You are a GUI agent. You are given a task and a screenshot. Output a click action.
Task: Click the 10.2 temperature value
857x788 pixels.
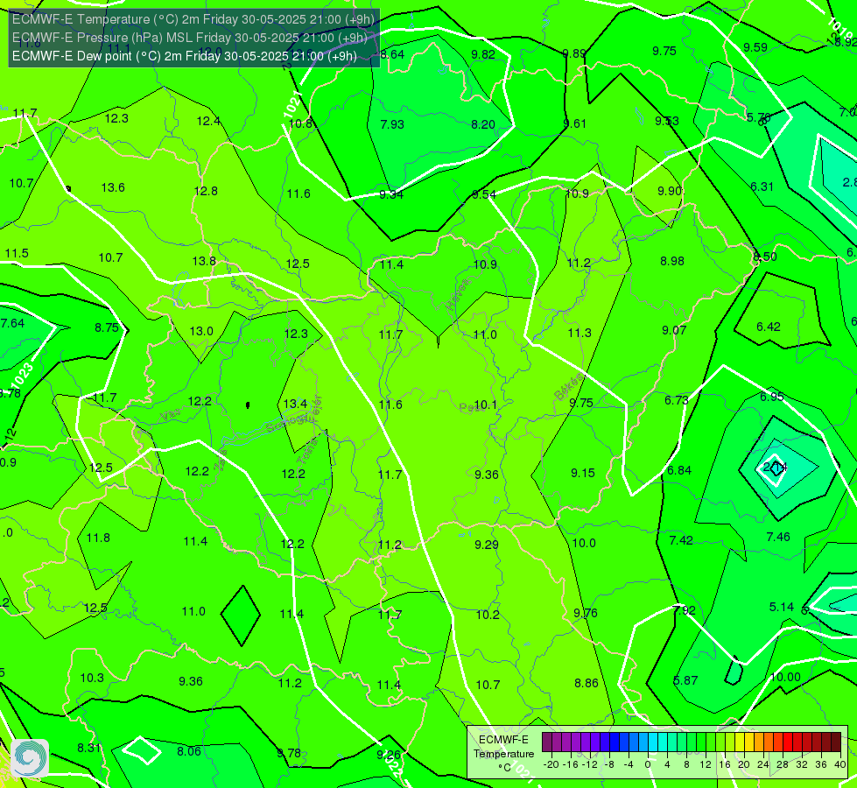[488, 615]
